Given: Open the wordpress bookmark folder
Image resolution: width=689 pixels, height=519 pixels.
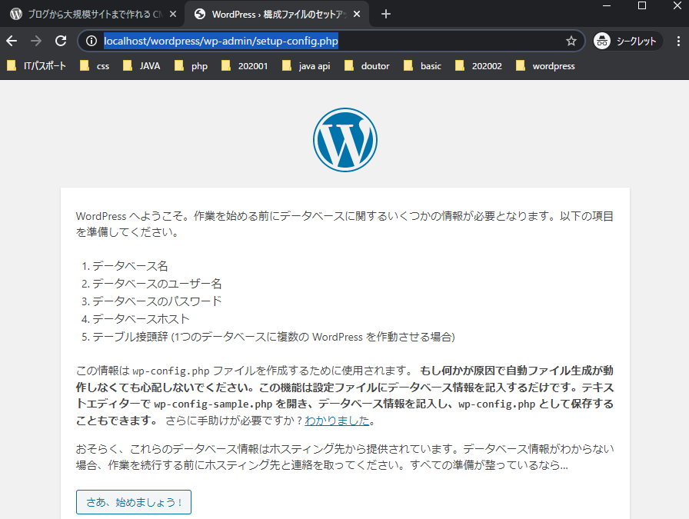Looking at the screenshot, I should 545,66.
